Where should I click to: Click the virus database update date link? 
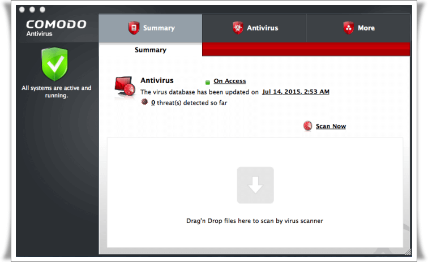(x=296, y=92)
